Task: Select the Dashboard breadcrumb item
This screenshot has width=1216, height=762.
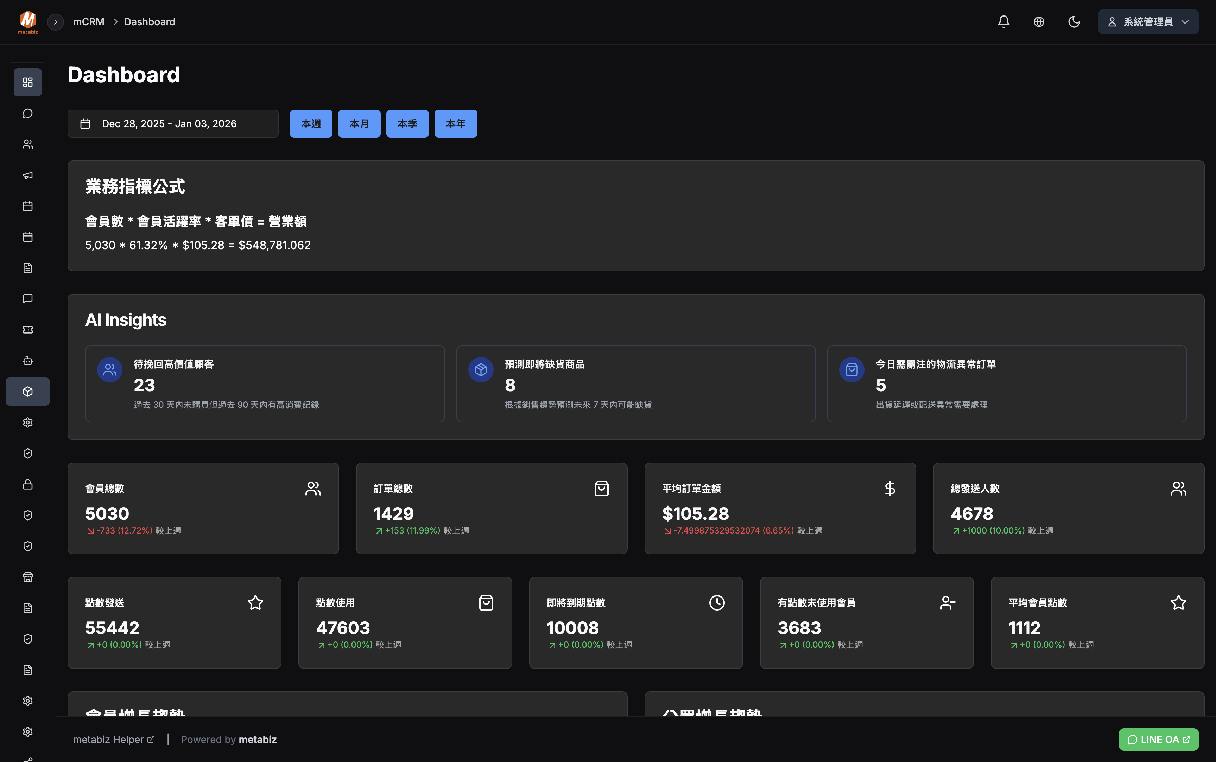Action: pyautogui.click(x=150, y=22)
